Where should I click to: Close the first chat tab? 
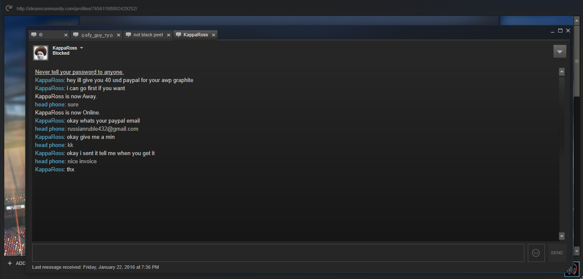coord(66,35)
